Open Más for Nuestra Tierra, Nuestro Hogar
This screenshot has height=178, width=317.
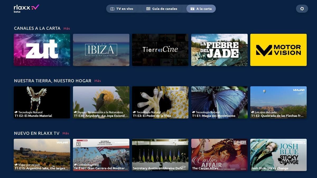(x=97, y=81)
